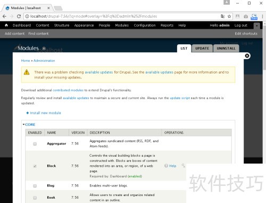Click the Drupal home icon in admin toolbar
Viewport: 266px width, 203px height.
[x=6, y=25]
